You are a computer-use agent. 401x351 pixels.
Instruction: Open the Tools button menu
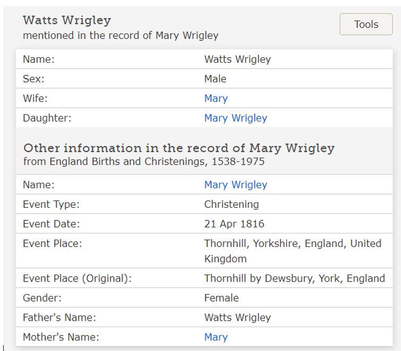point(366,24)
